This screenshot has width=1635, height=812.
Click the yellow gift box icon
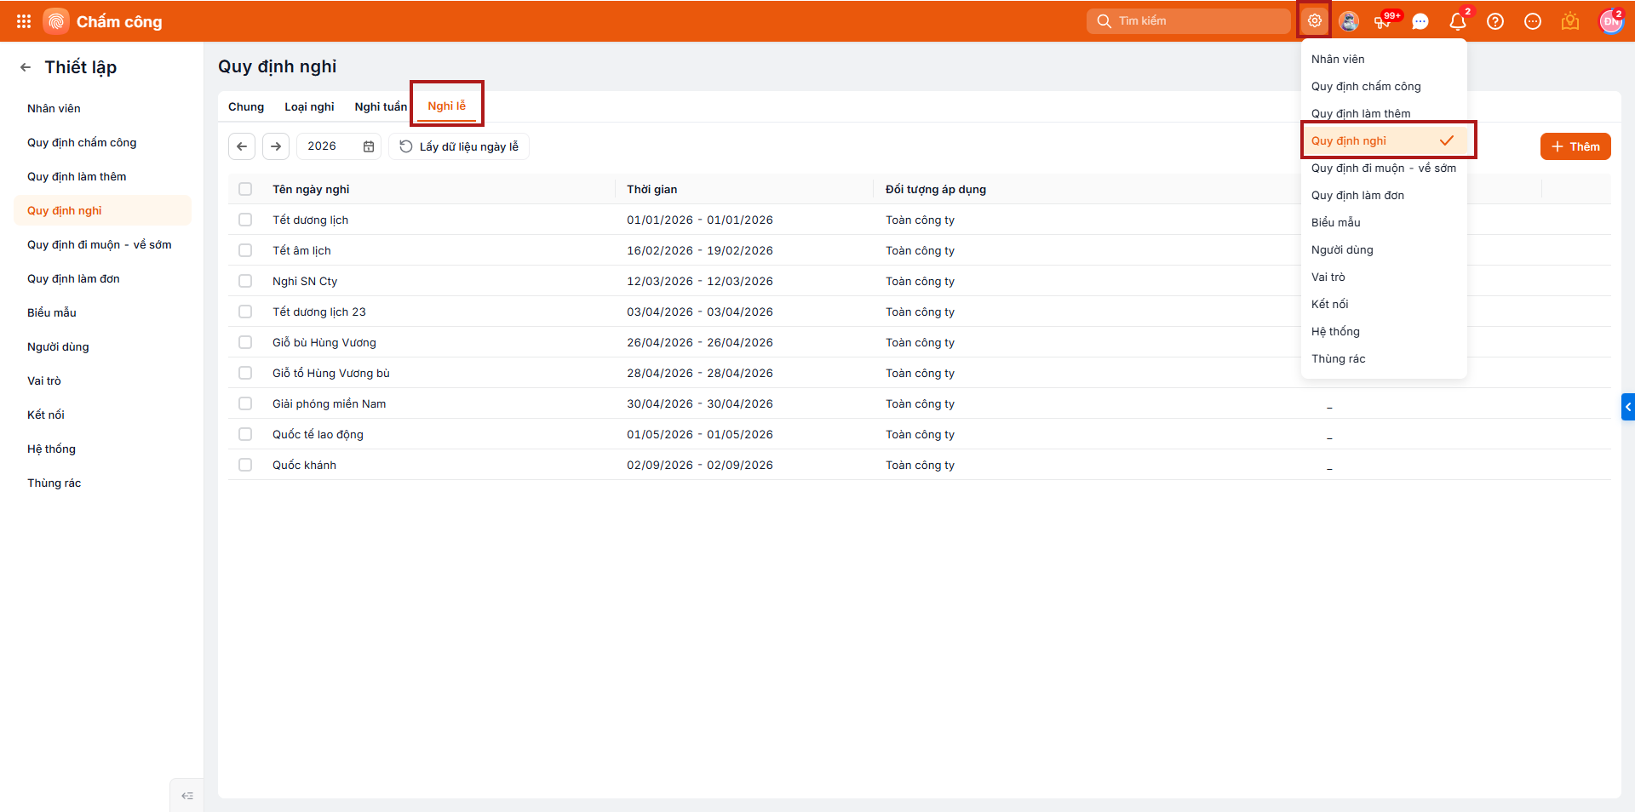tap(1570, 21)
